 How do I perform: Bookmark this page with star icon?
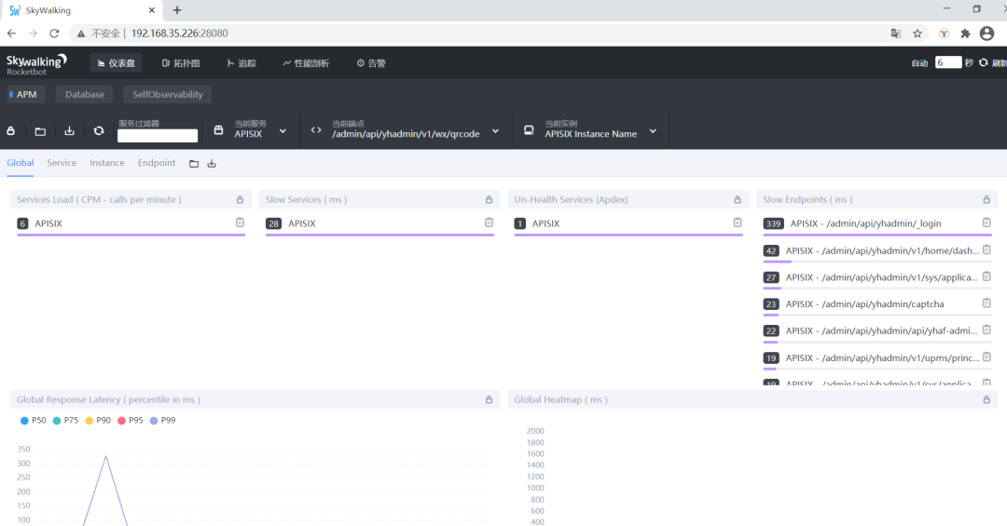[x=917, y=34]
